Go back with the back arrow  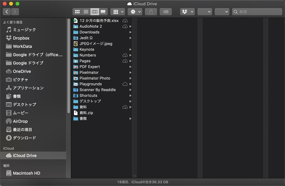pyautogui.click(x=7, y=12)
